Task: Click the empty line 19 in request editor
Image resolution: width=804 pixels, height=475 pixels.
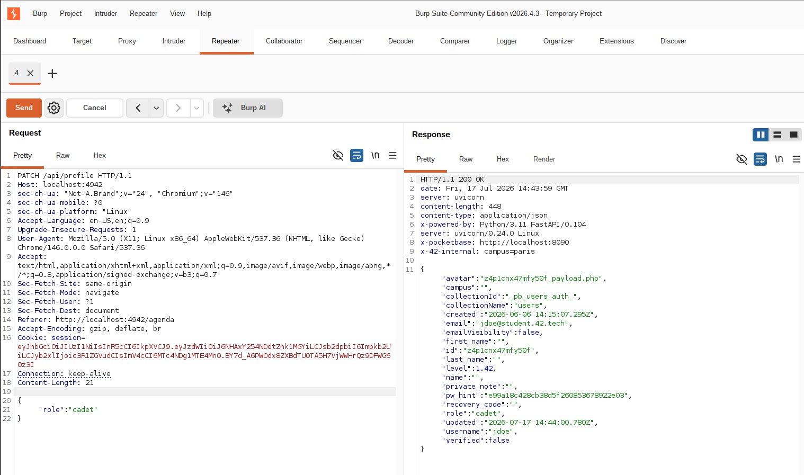Action: coord(204,392)
